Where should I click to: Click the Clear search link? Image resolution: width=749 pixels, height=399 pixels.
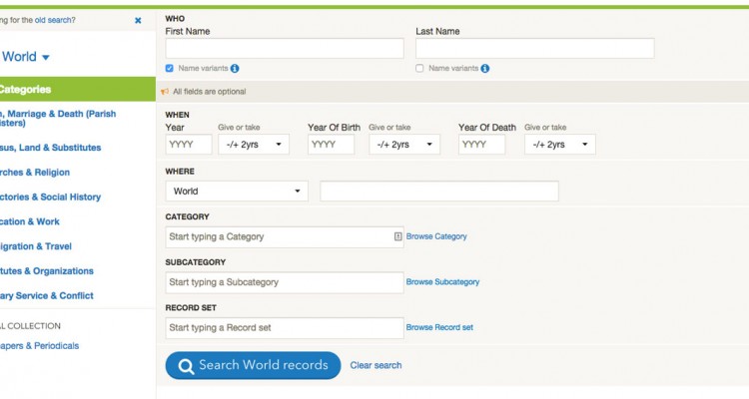click(x=375, y=366)
